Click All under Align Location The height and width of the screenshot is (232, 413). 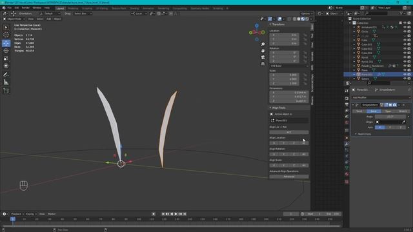[304, 143]
